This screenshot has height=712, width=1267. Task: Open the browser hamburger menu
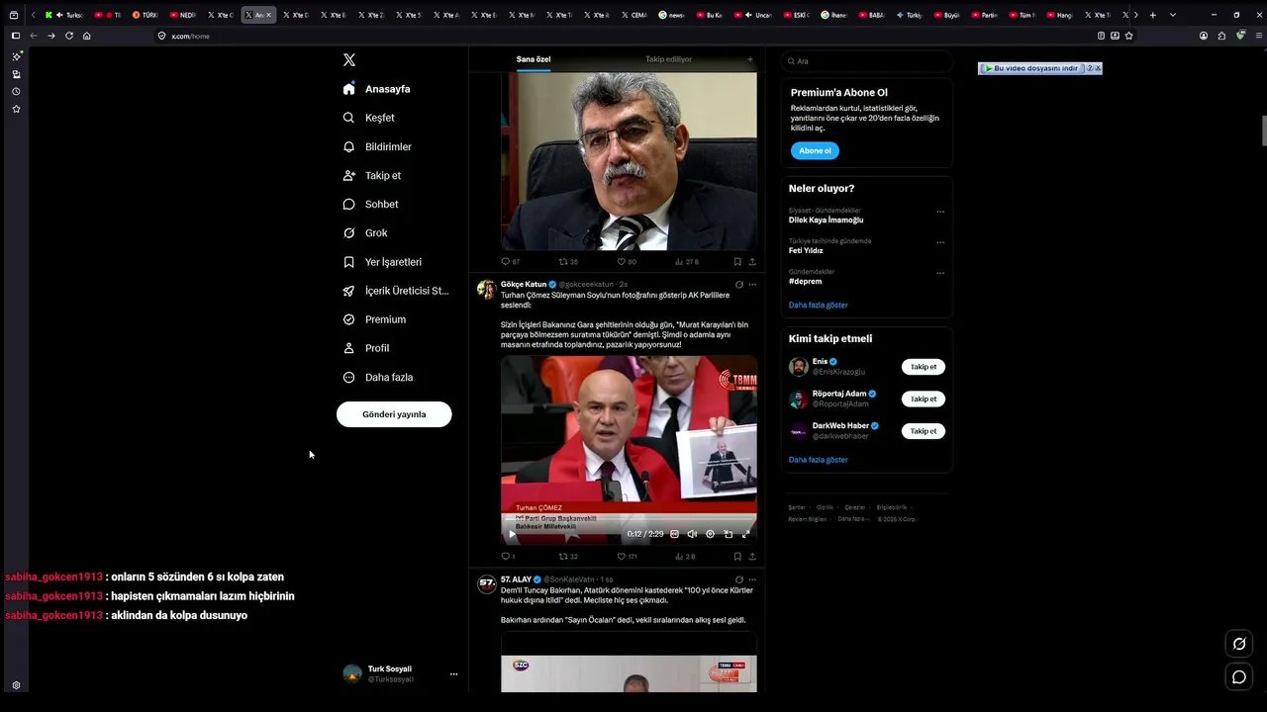(x=1257, y=36)
